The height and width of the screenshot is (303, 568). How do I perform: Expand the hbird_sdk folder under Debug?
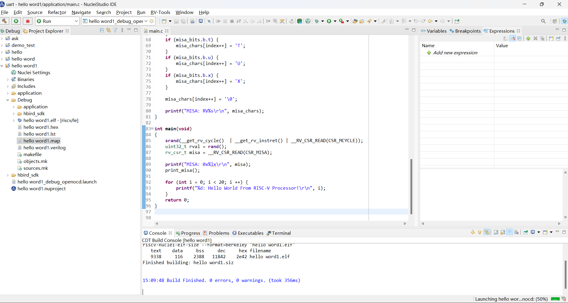(14, 114)
